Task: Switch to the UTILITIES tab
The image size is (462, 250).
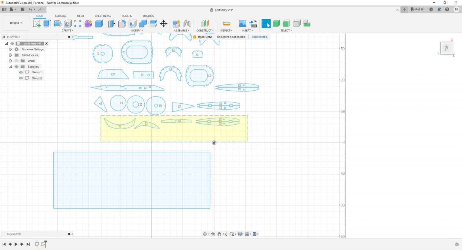Action: coord(148,16)
